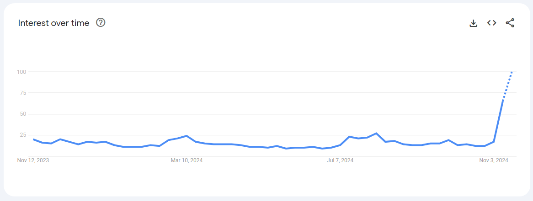
Task: Click the 50 y-axis label
Action: tap(22, 114)
